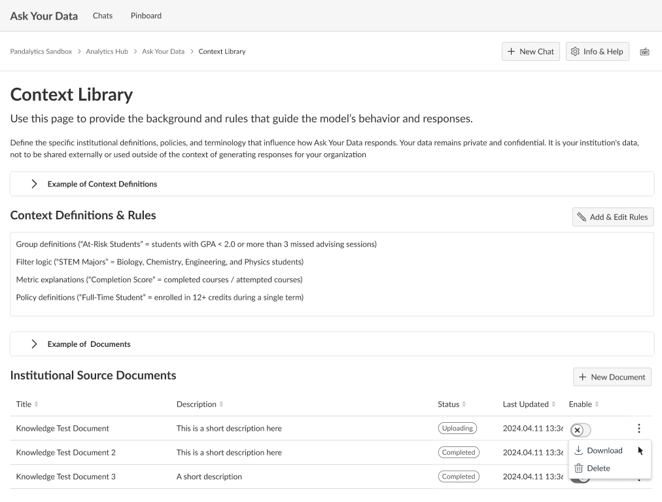Click the paperclip icon on Add & Edit Rules
Screen dimensions: 662x502
(x=582, y=217)
